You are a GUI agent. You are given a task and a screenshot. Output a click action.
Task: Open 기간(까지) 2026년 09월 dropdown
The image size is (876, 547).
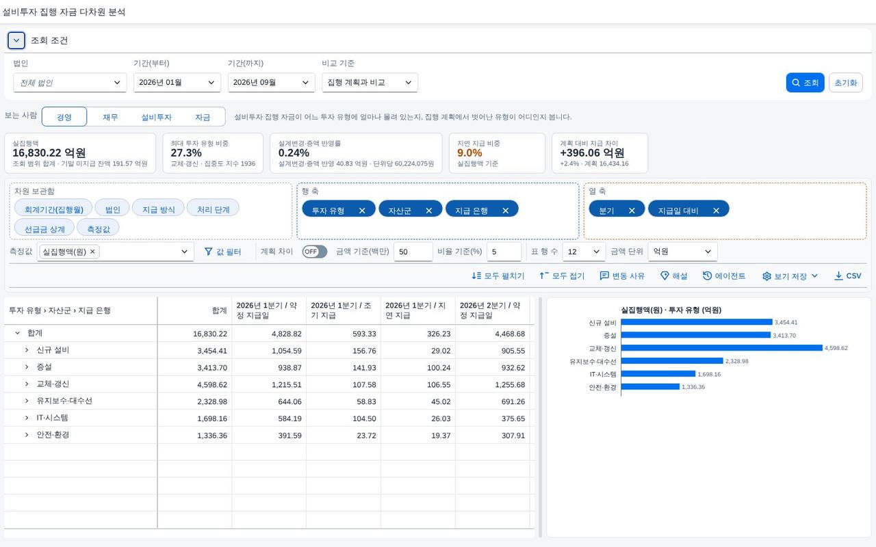[x=272, y=83]
